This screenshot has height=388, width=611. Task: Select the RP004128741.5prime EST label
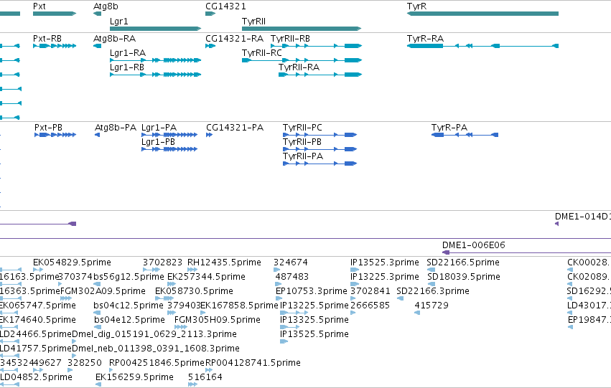pyautogui.click(x=253, y=363)
